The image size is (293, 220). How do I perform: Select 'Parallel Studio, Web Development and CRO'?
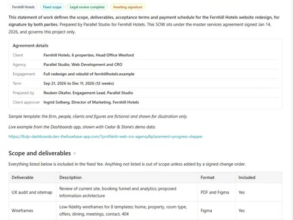(83, 65)
